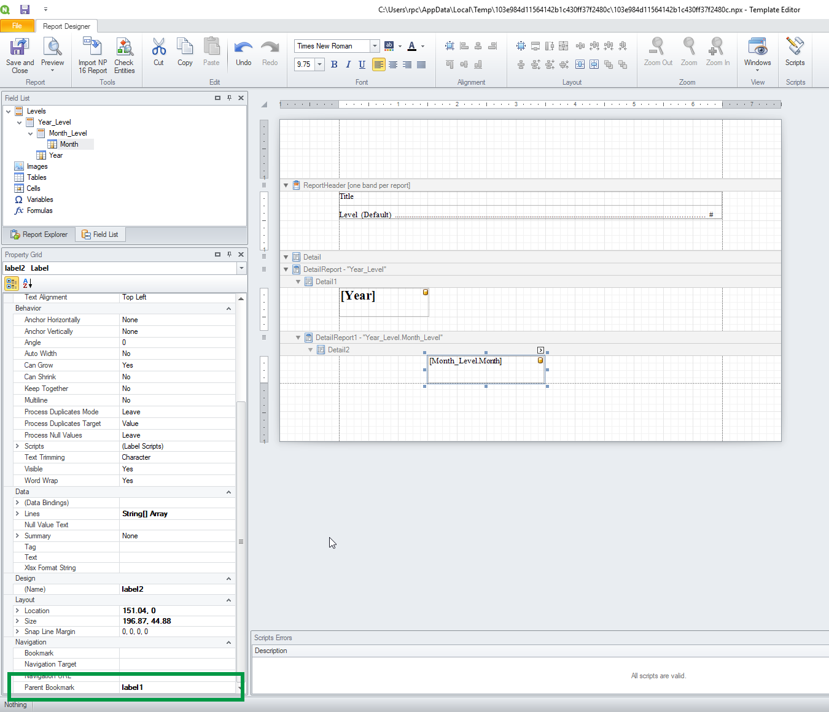Toggle italic font formatting
Viewport: 829px width, 712px height.
(x=348, y=64)
